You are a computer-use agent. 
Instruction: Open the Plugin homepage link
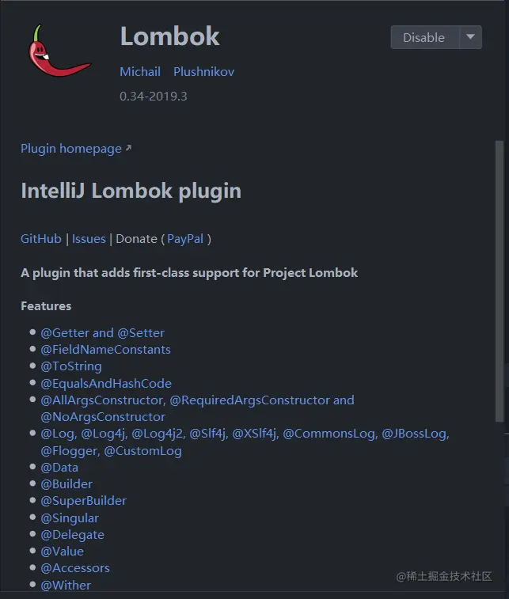[71, 149]
